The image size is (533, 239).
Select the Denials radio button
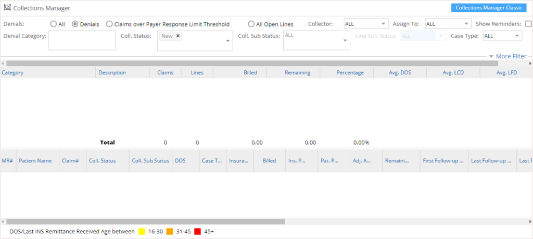[x=75, y=24]
